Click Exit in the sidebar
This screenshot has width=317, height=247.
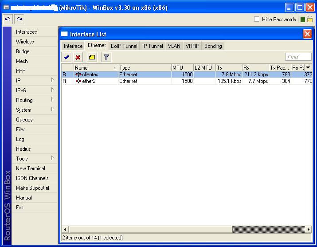tap(35, 208)
